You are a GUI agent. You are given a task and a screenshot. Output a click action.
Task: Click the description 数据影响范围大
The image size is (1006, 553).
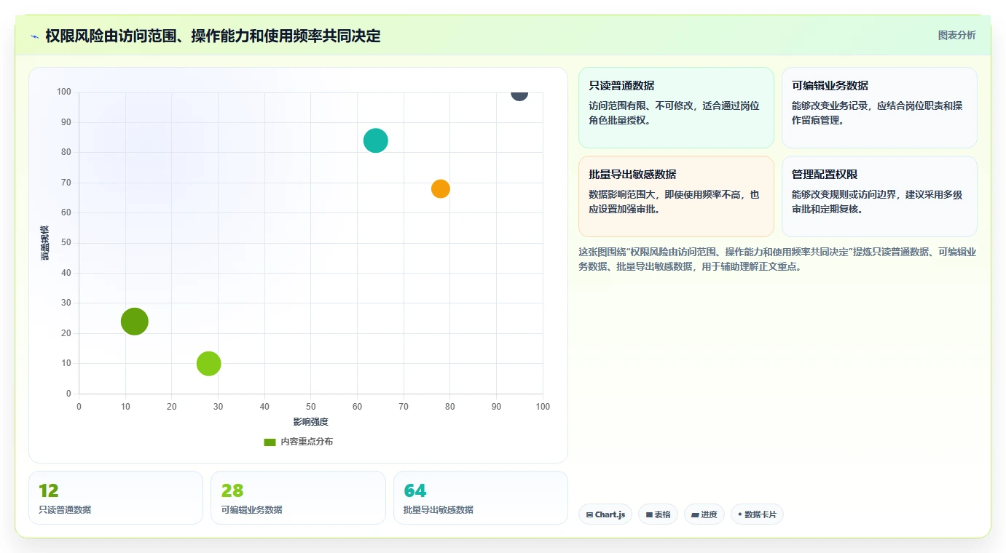coord(674,202)
